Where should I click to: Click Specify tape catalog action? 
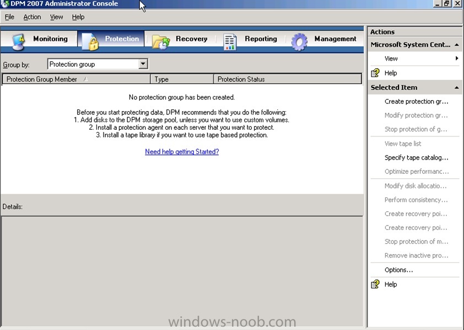tap(417, 157)
